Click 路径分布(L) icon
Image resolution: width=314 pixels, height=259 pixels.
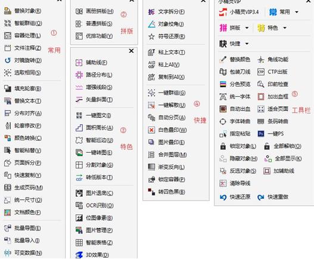(x=79, y=75)
